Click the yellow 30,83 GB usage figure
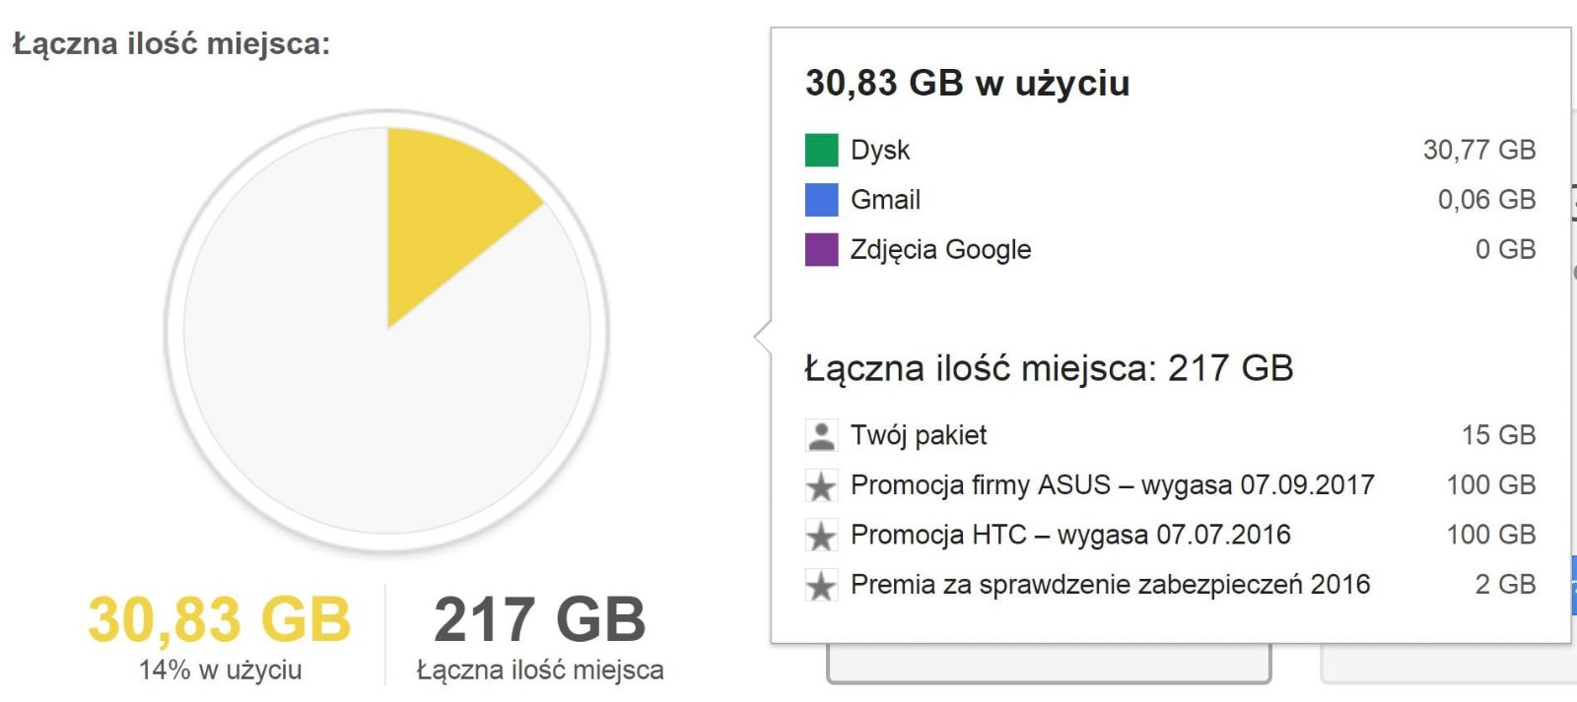The image size is (1577, 702). point(219,619)
